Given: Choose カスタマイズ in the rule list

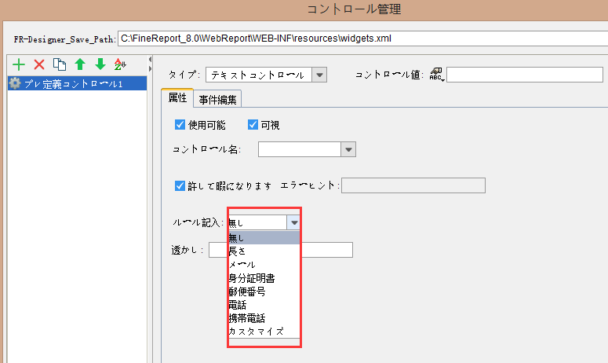Looking at the screenshot, I should pyautogui.click(x=264, y=332).
